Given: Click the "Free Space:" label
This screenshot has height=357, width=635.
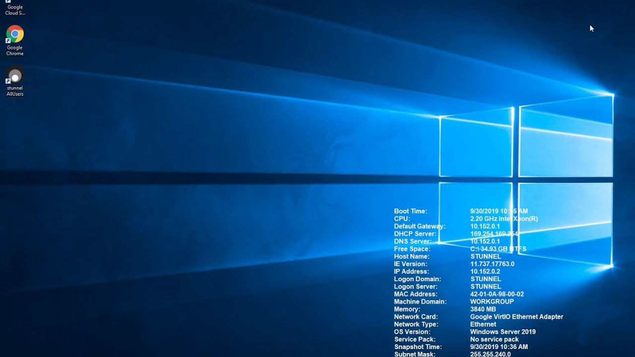Looking at the screenshot, I should [412, 249].
